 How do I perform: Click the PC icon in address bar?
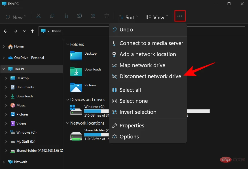tap(43, 31)
